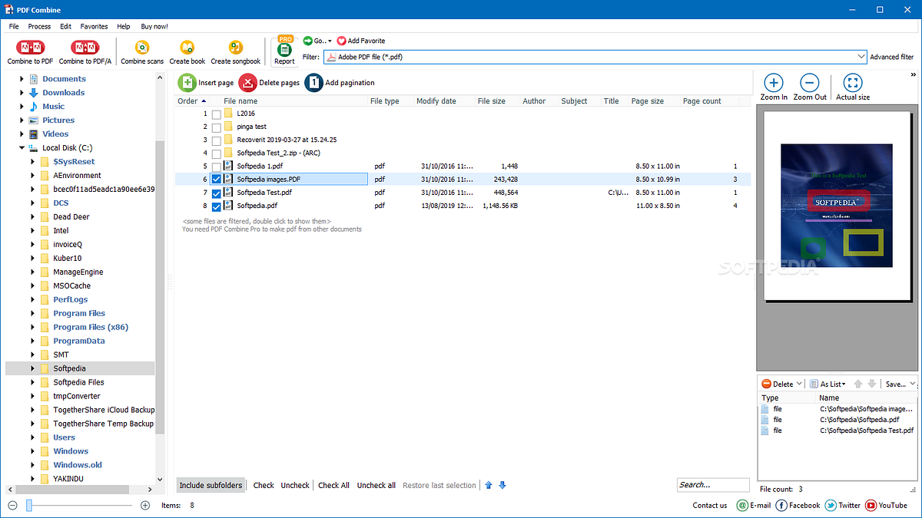This screenshot has width=922, height=518.
Task: Uncheck the Softpedia images.PDF file
Action: 216,179
